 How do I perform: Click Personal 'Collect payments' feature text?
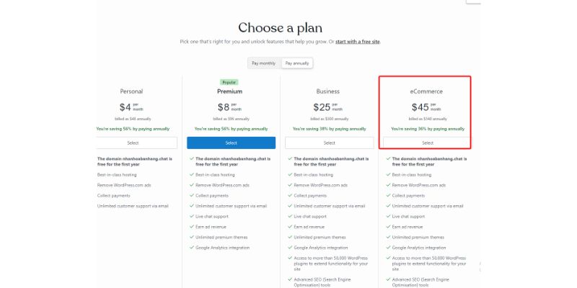114,196
